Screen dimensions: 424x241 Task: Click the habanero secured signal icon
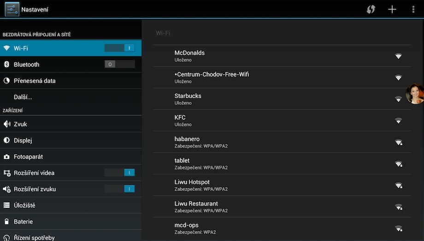tap(399, 142)
